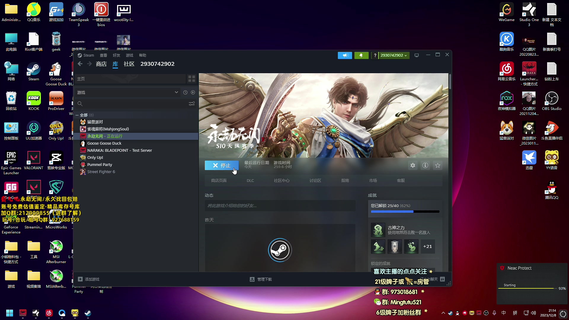Click the achievements progress bar
The image size is (569, 320).
405,212
